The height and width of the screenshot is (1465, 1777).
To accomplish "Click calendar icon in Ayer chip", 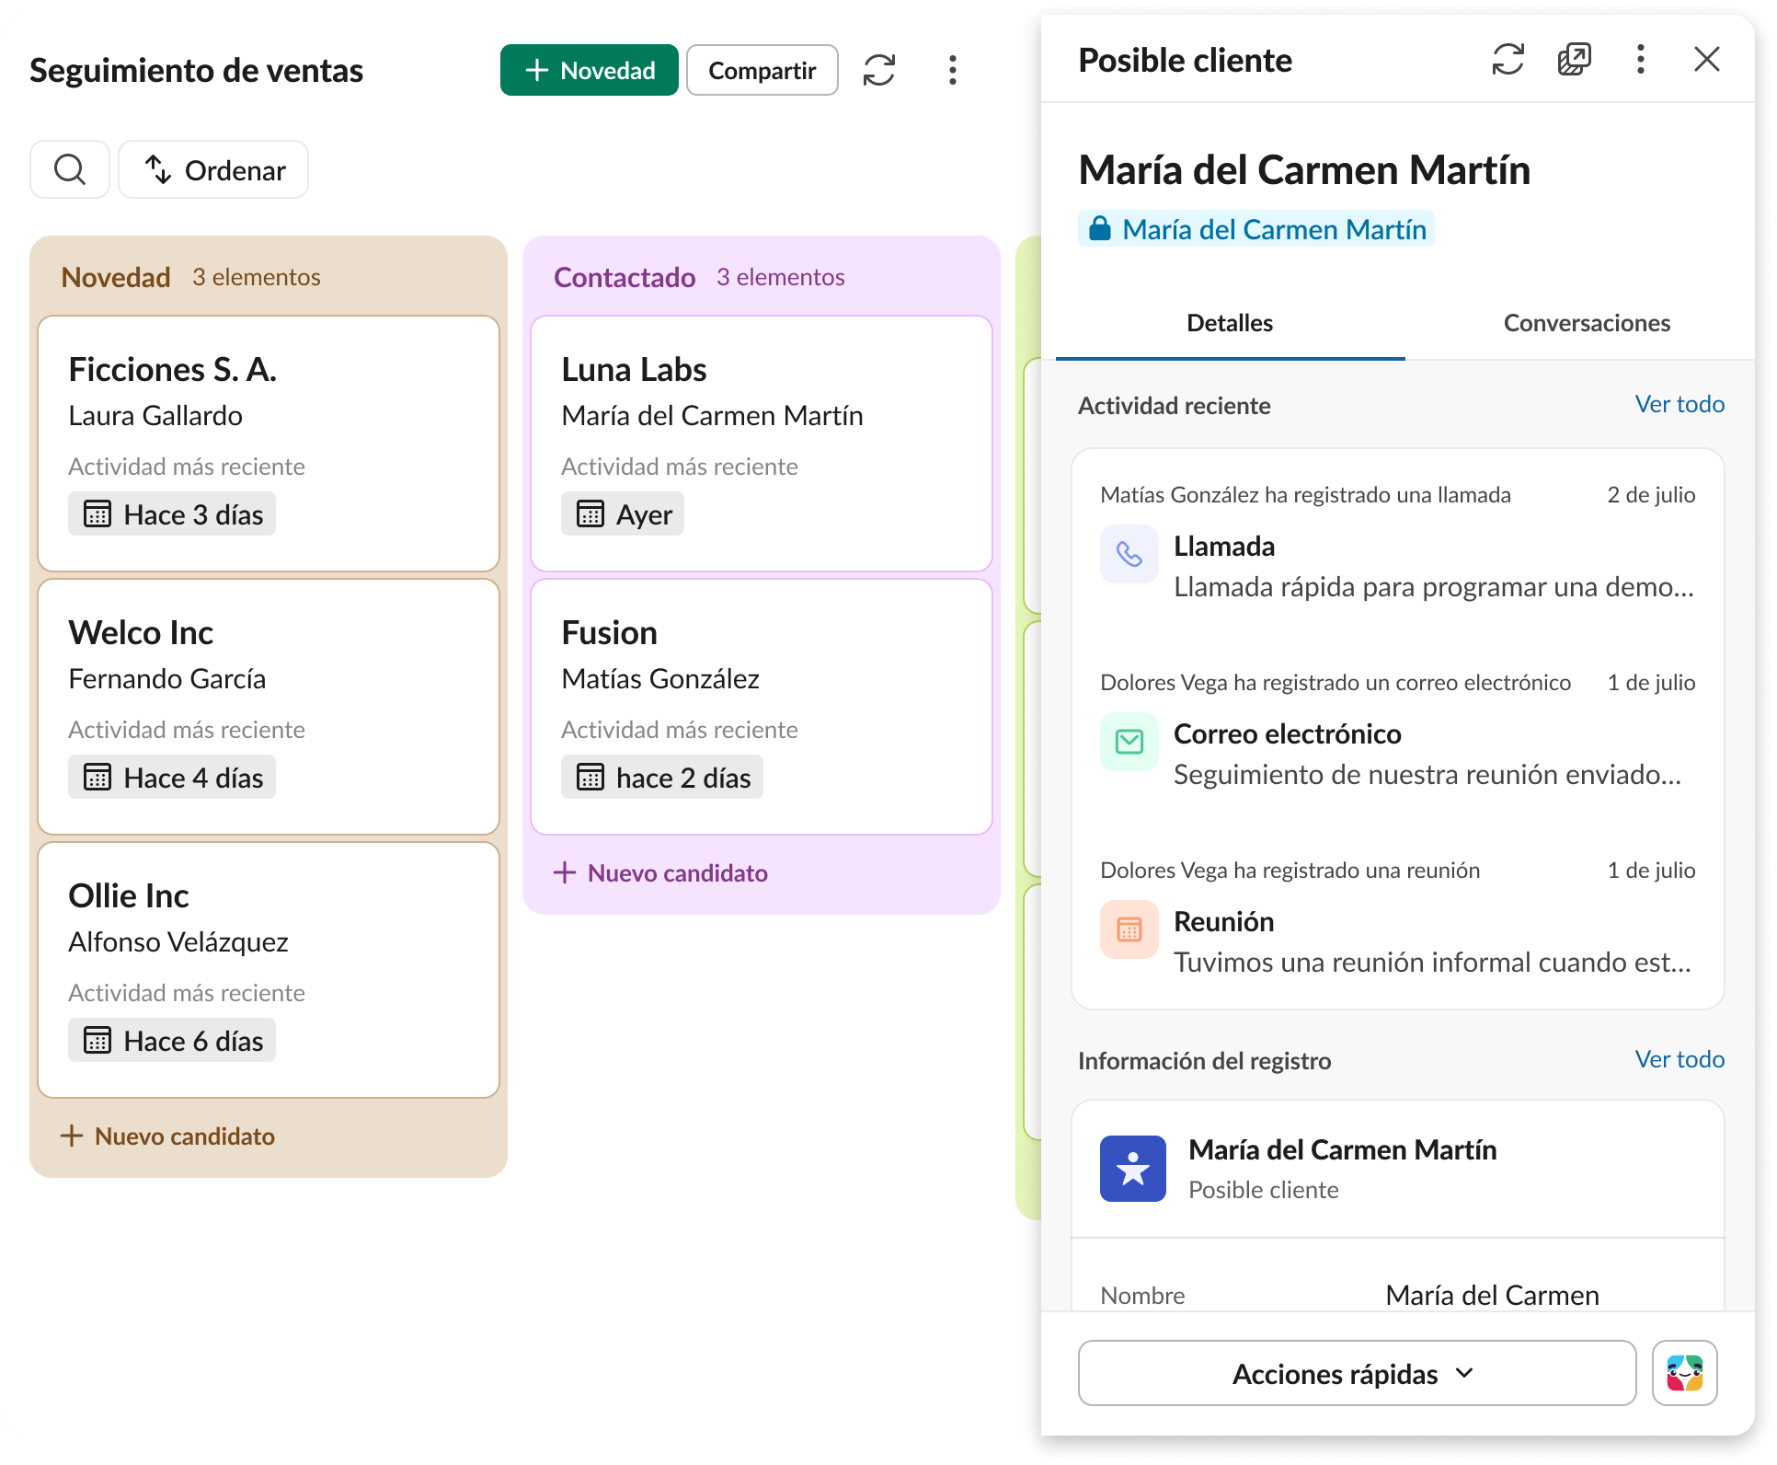I will coord(590,513).
